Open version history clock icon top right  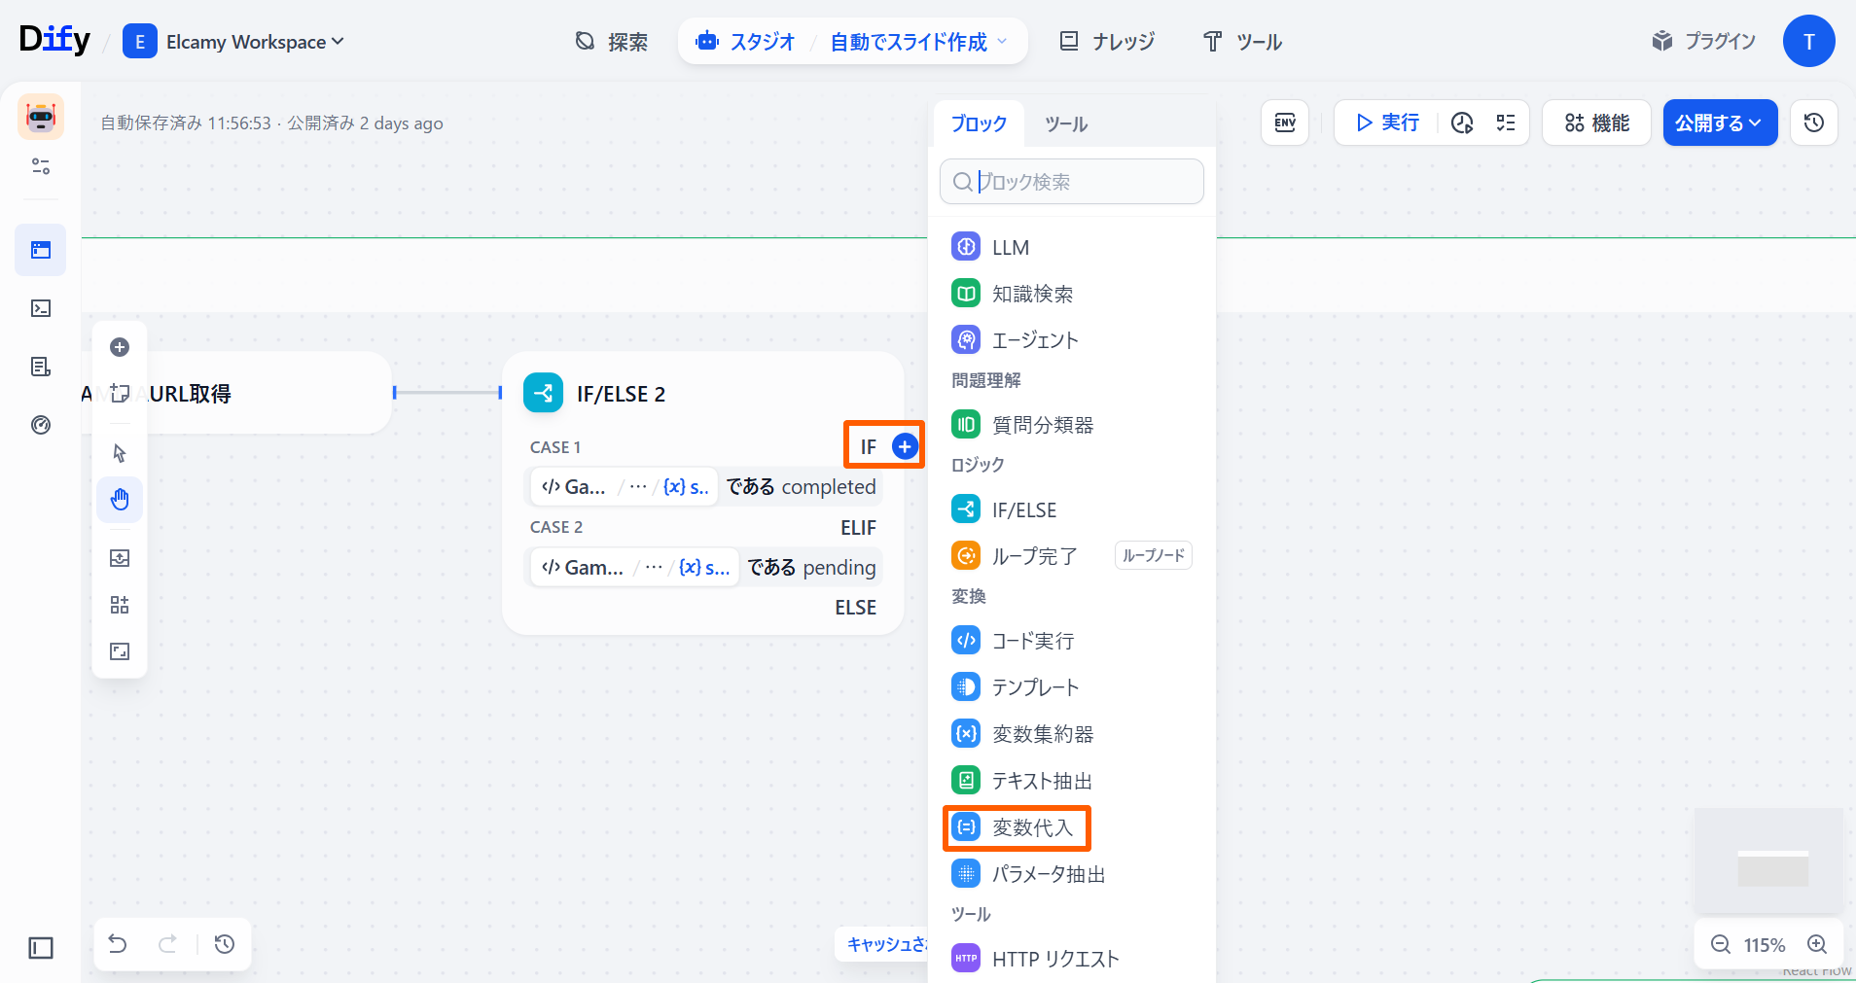(x=1813, y=123)
